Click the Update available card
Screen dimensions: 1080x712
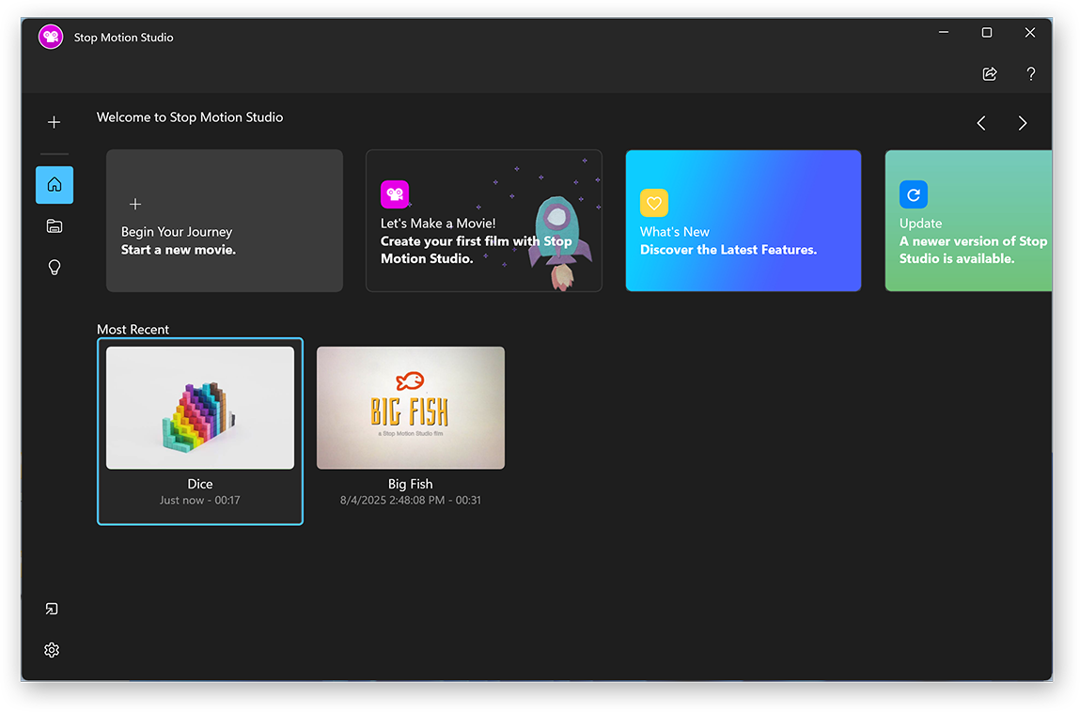968,221
